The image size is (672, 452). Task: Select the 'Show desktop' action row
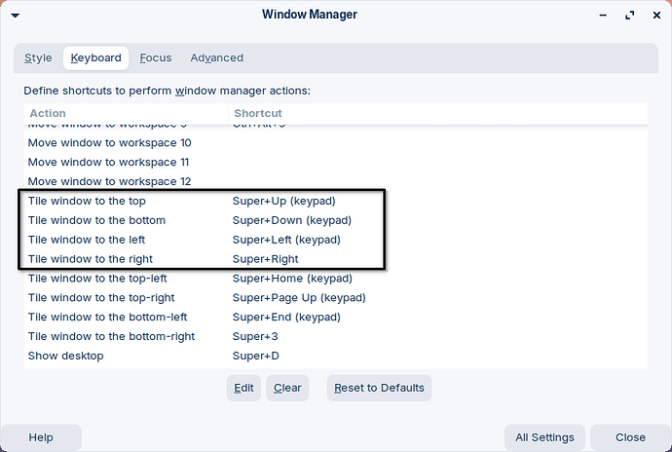65,357
